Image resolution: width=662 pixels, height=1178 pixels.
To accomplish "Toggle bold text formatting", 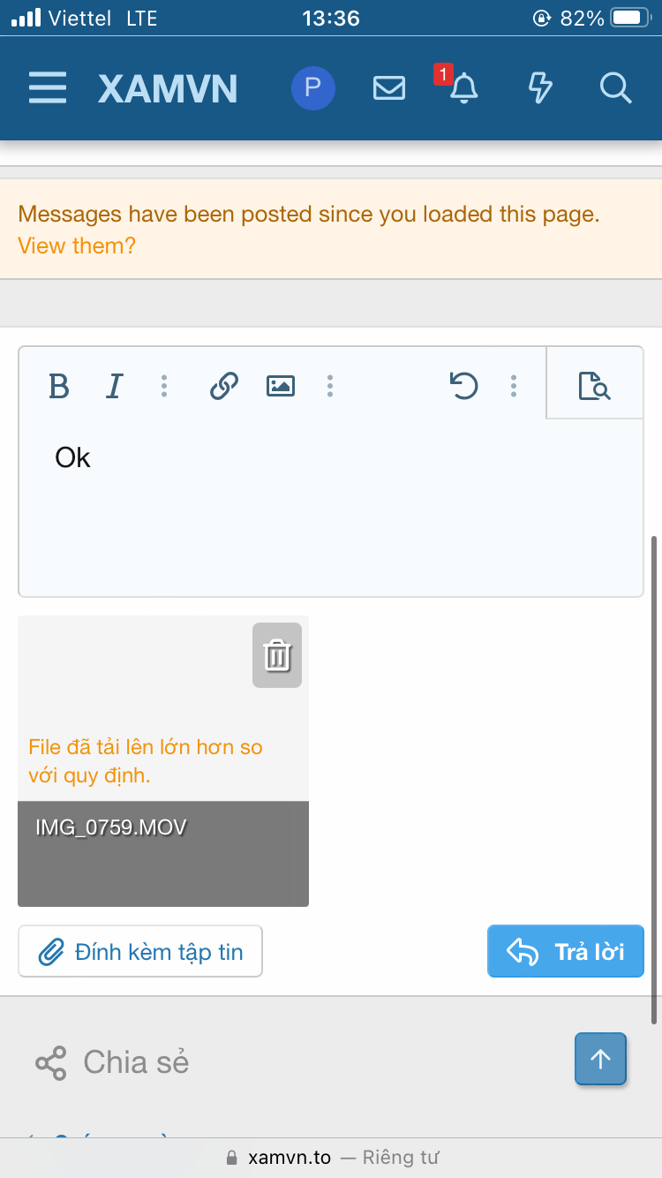I will click(59, 386).
